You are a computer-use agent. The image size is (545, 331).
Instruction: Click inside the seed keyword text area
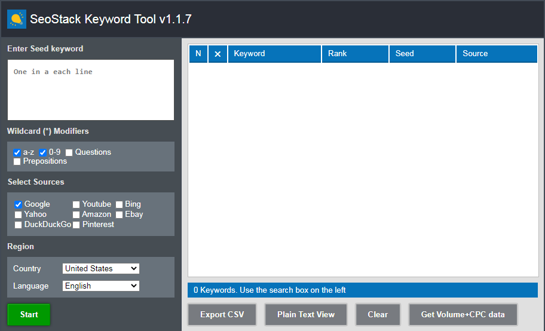point(91,90)
